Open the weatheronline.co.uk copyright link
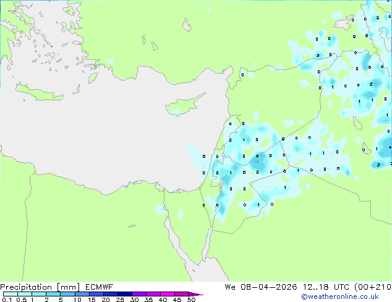The width and height of the screenshot is (392, 302). (x=340, y=296)
